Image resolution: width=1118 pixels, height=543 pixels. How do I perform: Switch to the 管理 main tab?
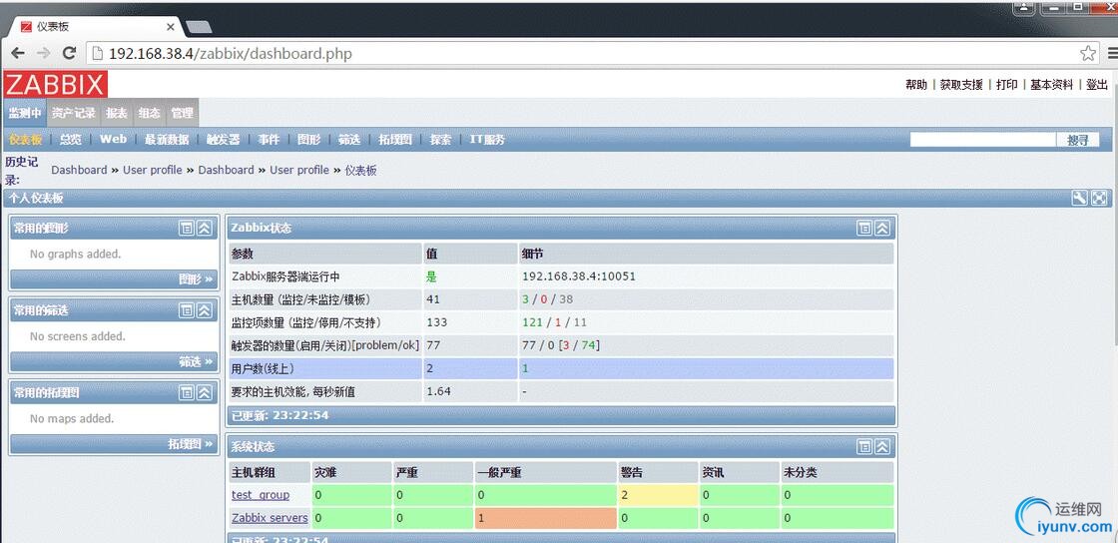[182, 113]
